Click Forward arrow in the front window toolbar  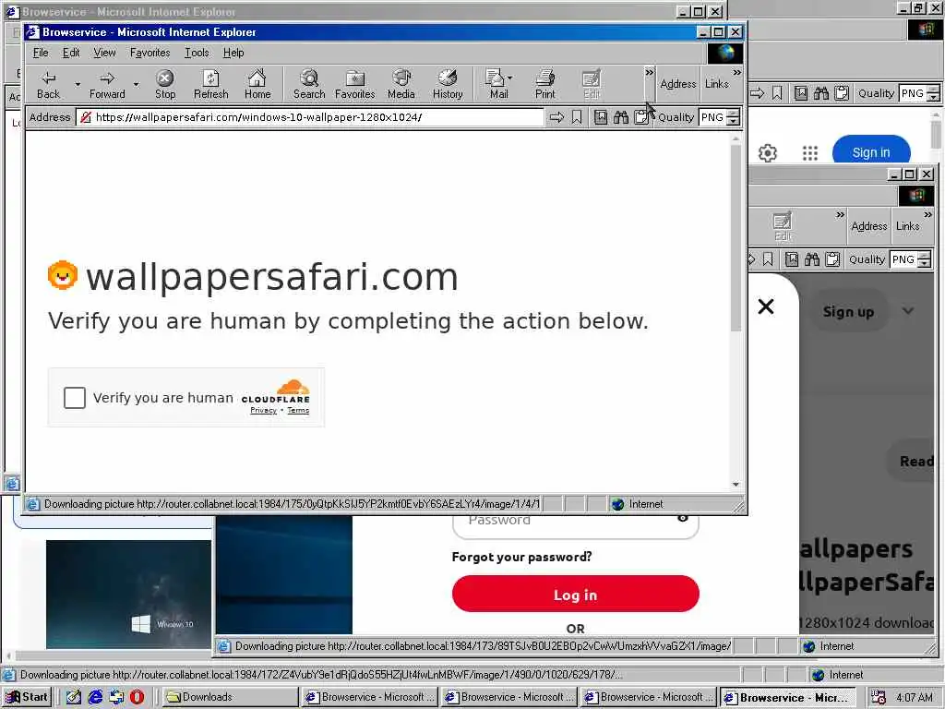pyautogui.click(x=107, y=85)
